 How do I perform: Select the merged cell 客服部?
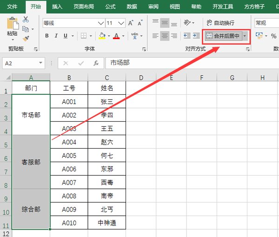pyautogui.click(x=31, y=162)
